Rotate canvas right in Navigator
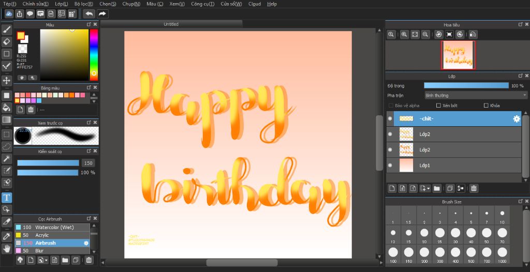Screen dimensions: 530x272 pos(460,34)
